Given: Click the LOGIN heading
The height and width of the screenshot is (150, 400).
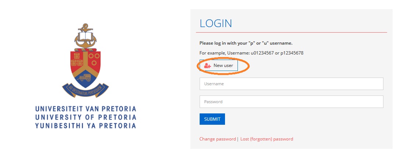Looking at the screenshot, I should pyautogui.click(x=216, y=23).
